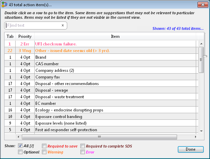Click the vertical scrollbar up arrow
210x159 pixels.
pos(201,44)
